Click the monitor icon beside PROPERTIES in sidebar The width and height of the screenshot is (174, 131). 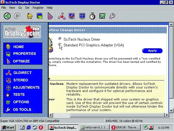[8, 54]
